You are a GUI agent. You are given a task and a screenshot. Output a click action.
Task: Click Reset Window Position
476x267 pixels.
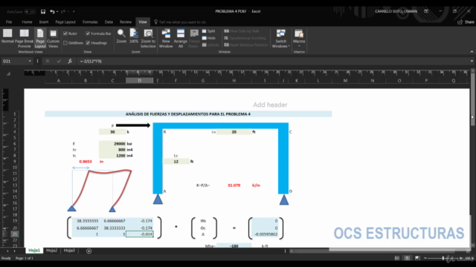coord(246,45)
